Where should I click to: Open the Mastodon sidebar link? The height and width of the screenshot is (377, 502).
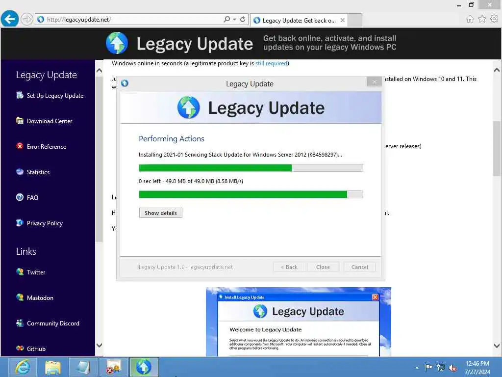click(40, 298)
